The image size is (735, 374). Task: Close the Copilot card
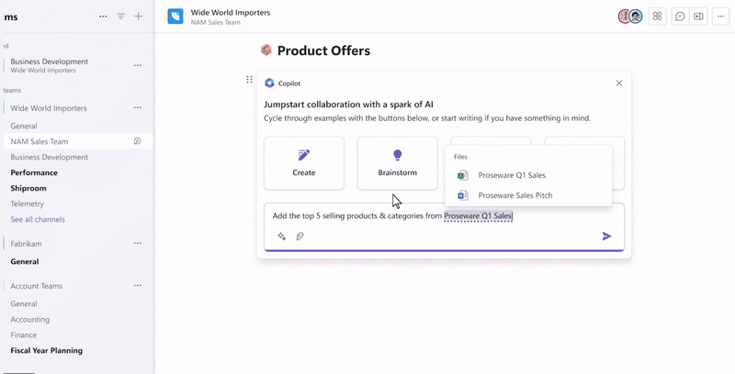coord(618,83)
